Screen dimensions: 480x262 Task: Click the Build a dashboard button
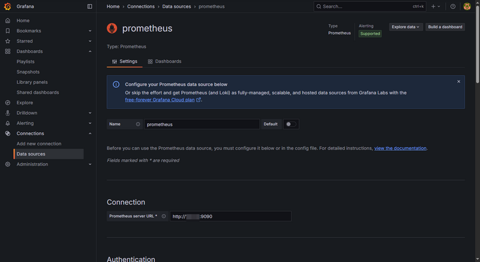(445, 27)
